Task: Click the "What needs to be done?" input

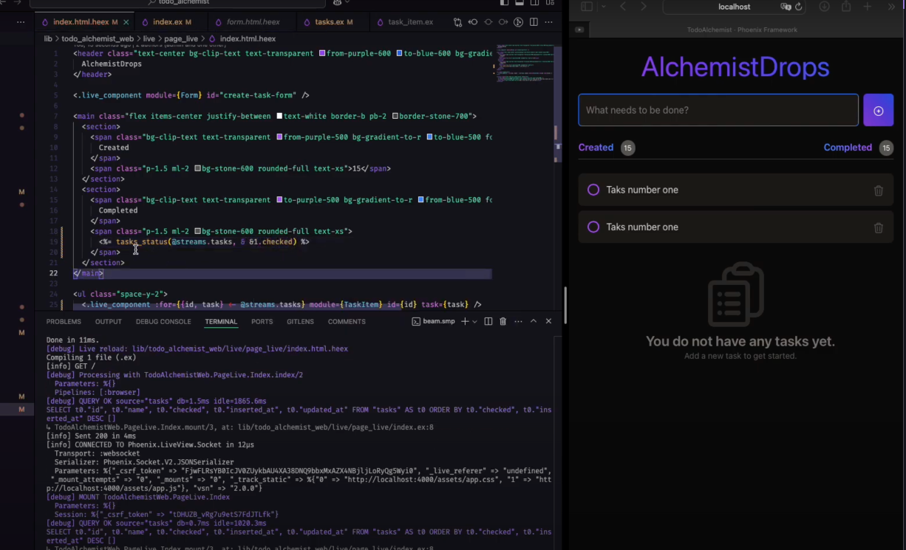Action: [x=718, y=110]
